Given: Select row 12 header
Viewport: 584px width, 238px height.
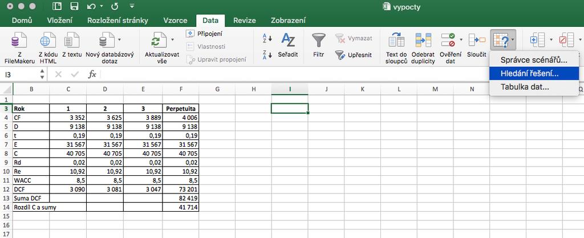Looking at the screenshot, I should click(x=6, y=189).
